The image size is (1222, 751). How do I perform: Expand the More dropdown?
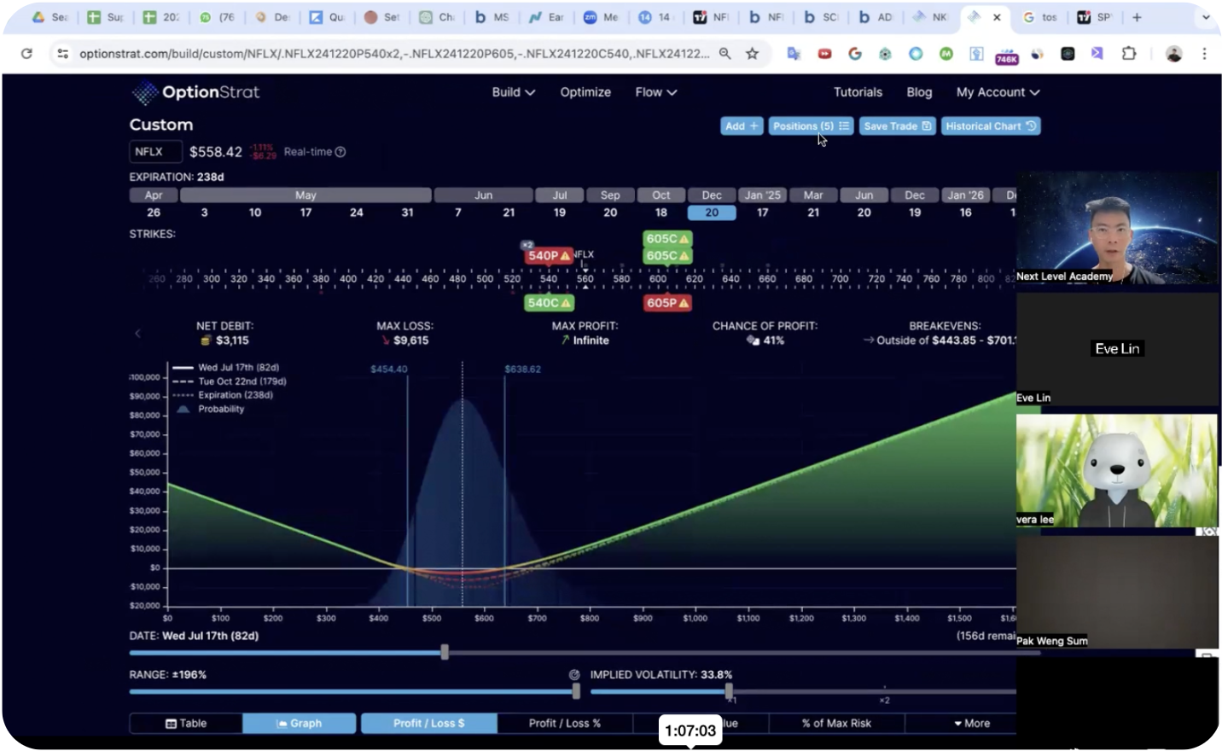click(972, 723)
